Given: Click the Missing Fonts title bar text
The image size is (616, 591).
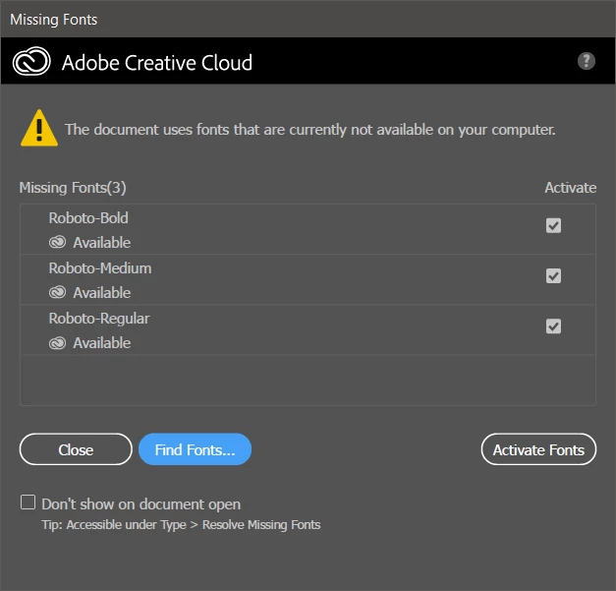Looking at the screenshot, I should point(53,20).
